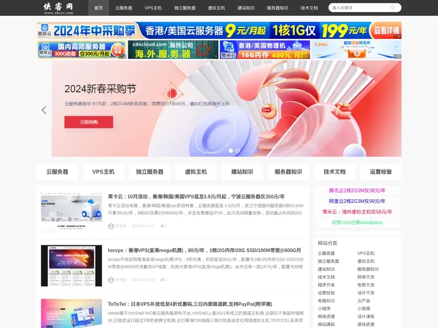Open the 技术文档 category tile

(335, 172)
